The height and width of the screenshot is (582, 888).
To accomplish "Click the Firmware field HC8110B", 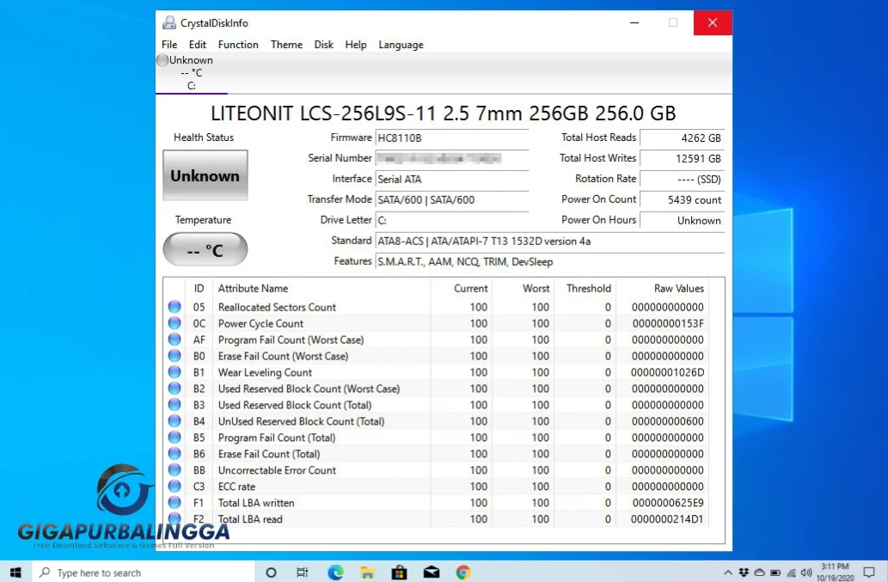I will (452, 138).
